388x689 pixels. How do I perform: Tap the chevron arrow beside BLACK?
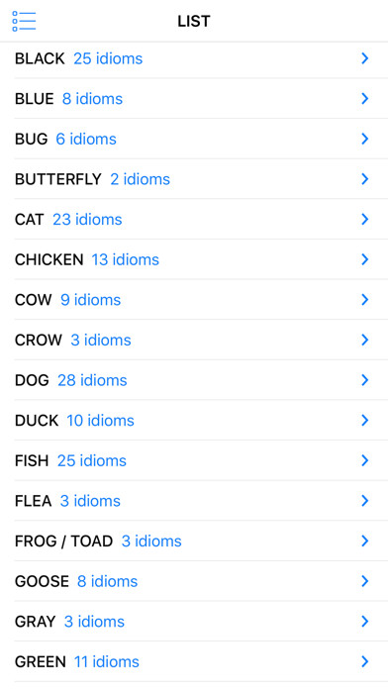pos(364,58)
